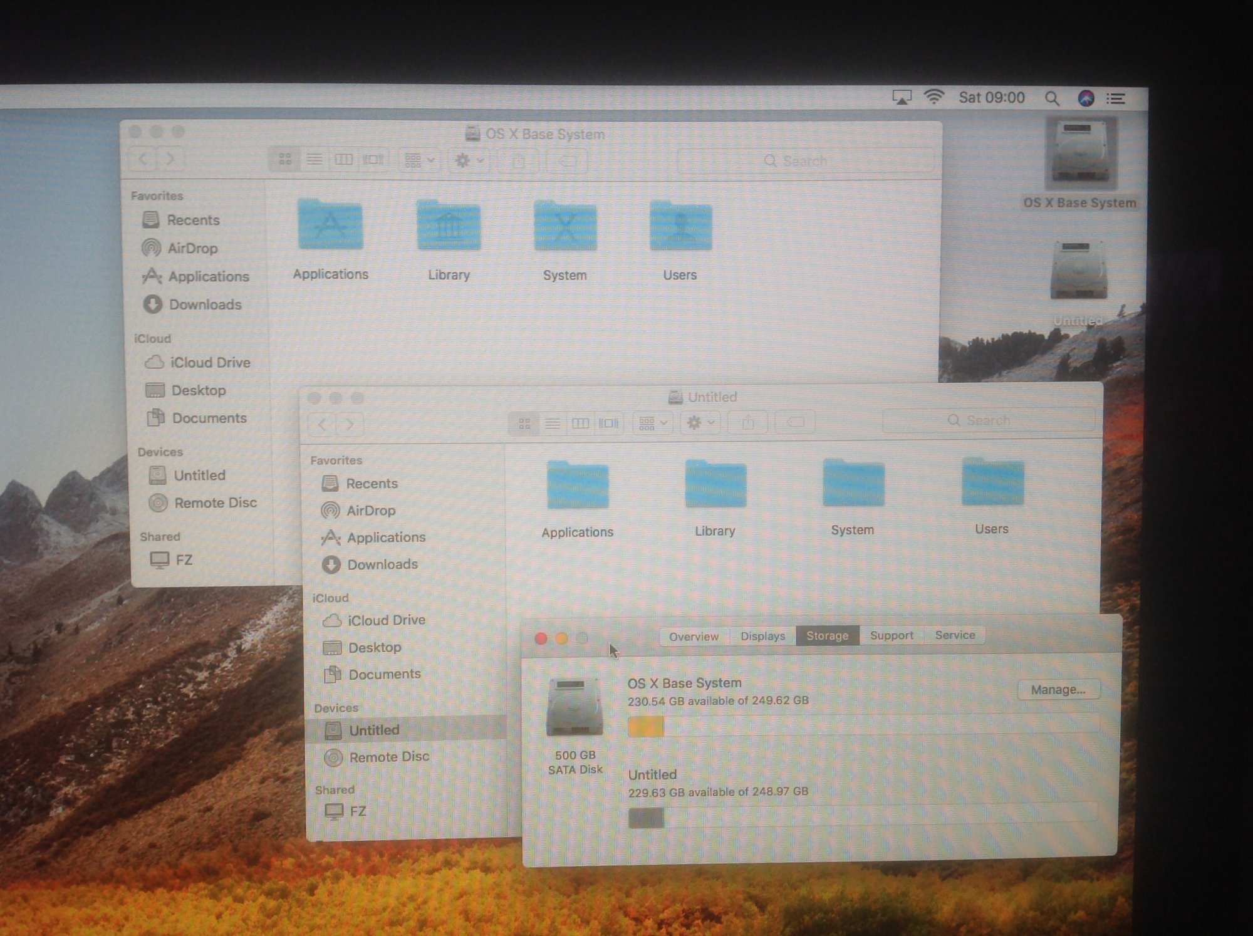This screenshot has height=936, width=1253.
Task: Go forward in Untitled Finder window
Action: pyautogui.click(x=350, y=425)
